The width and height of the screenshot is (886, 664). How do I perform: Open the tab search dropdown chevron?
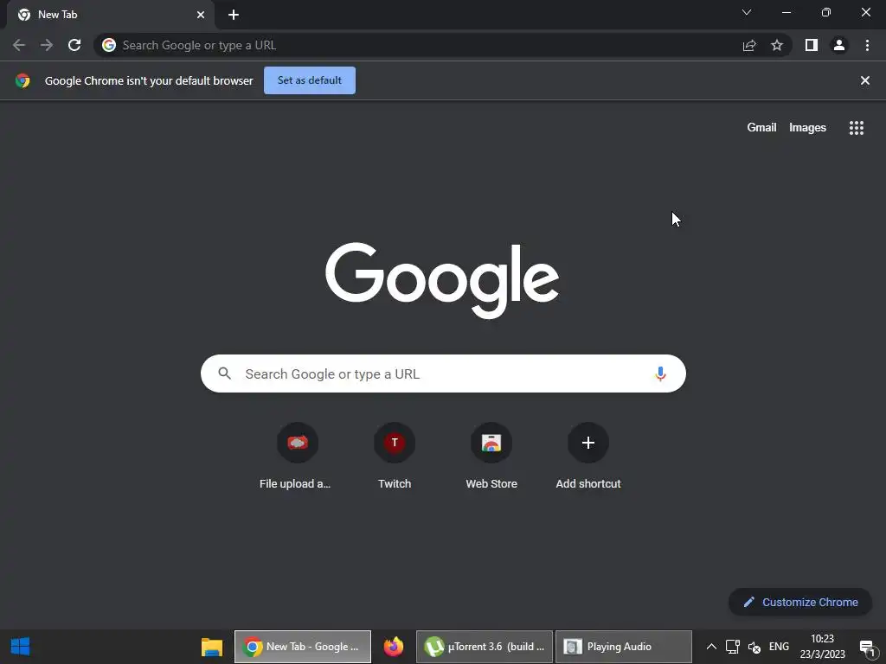747,12
